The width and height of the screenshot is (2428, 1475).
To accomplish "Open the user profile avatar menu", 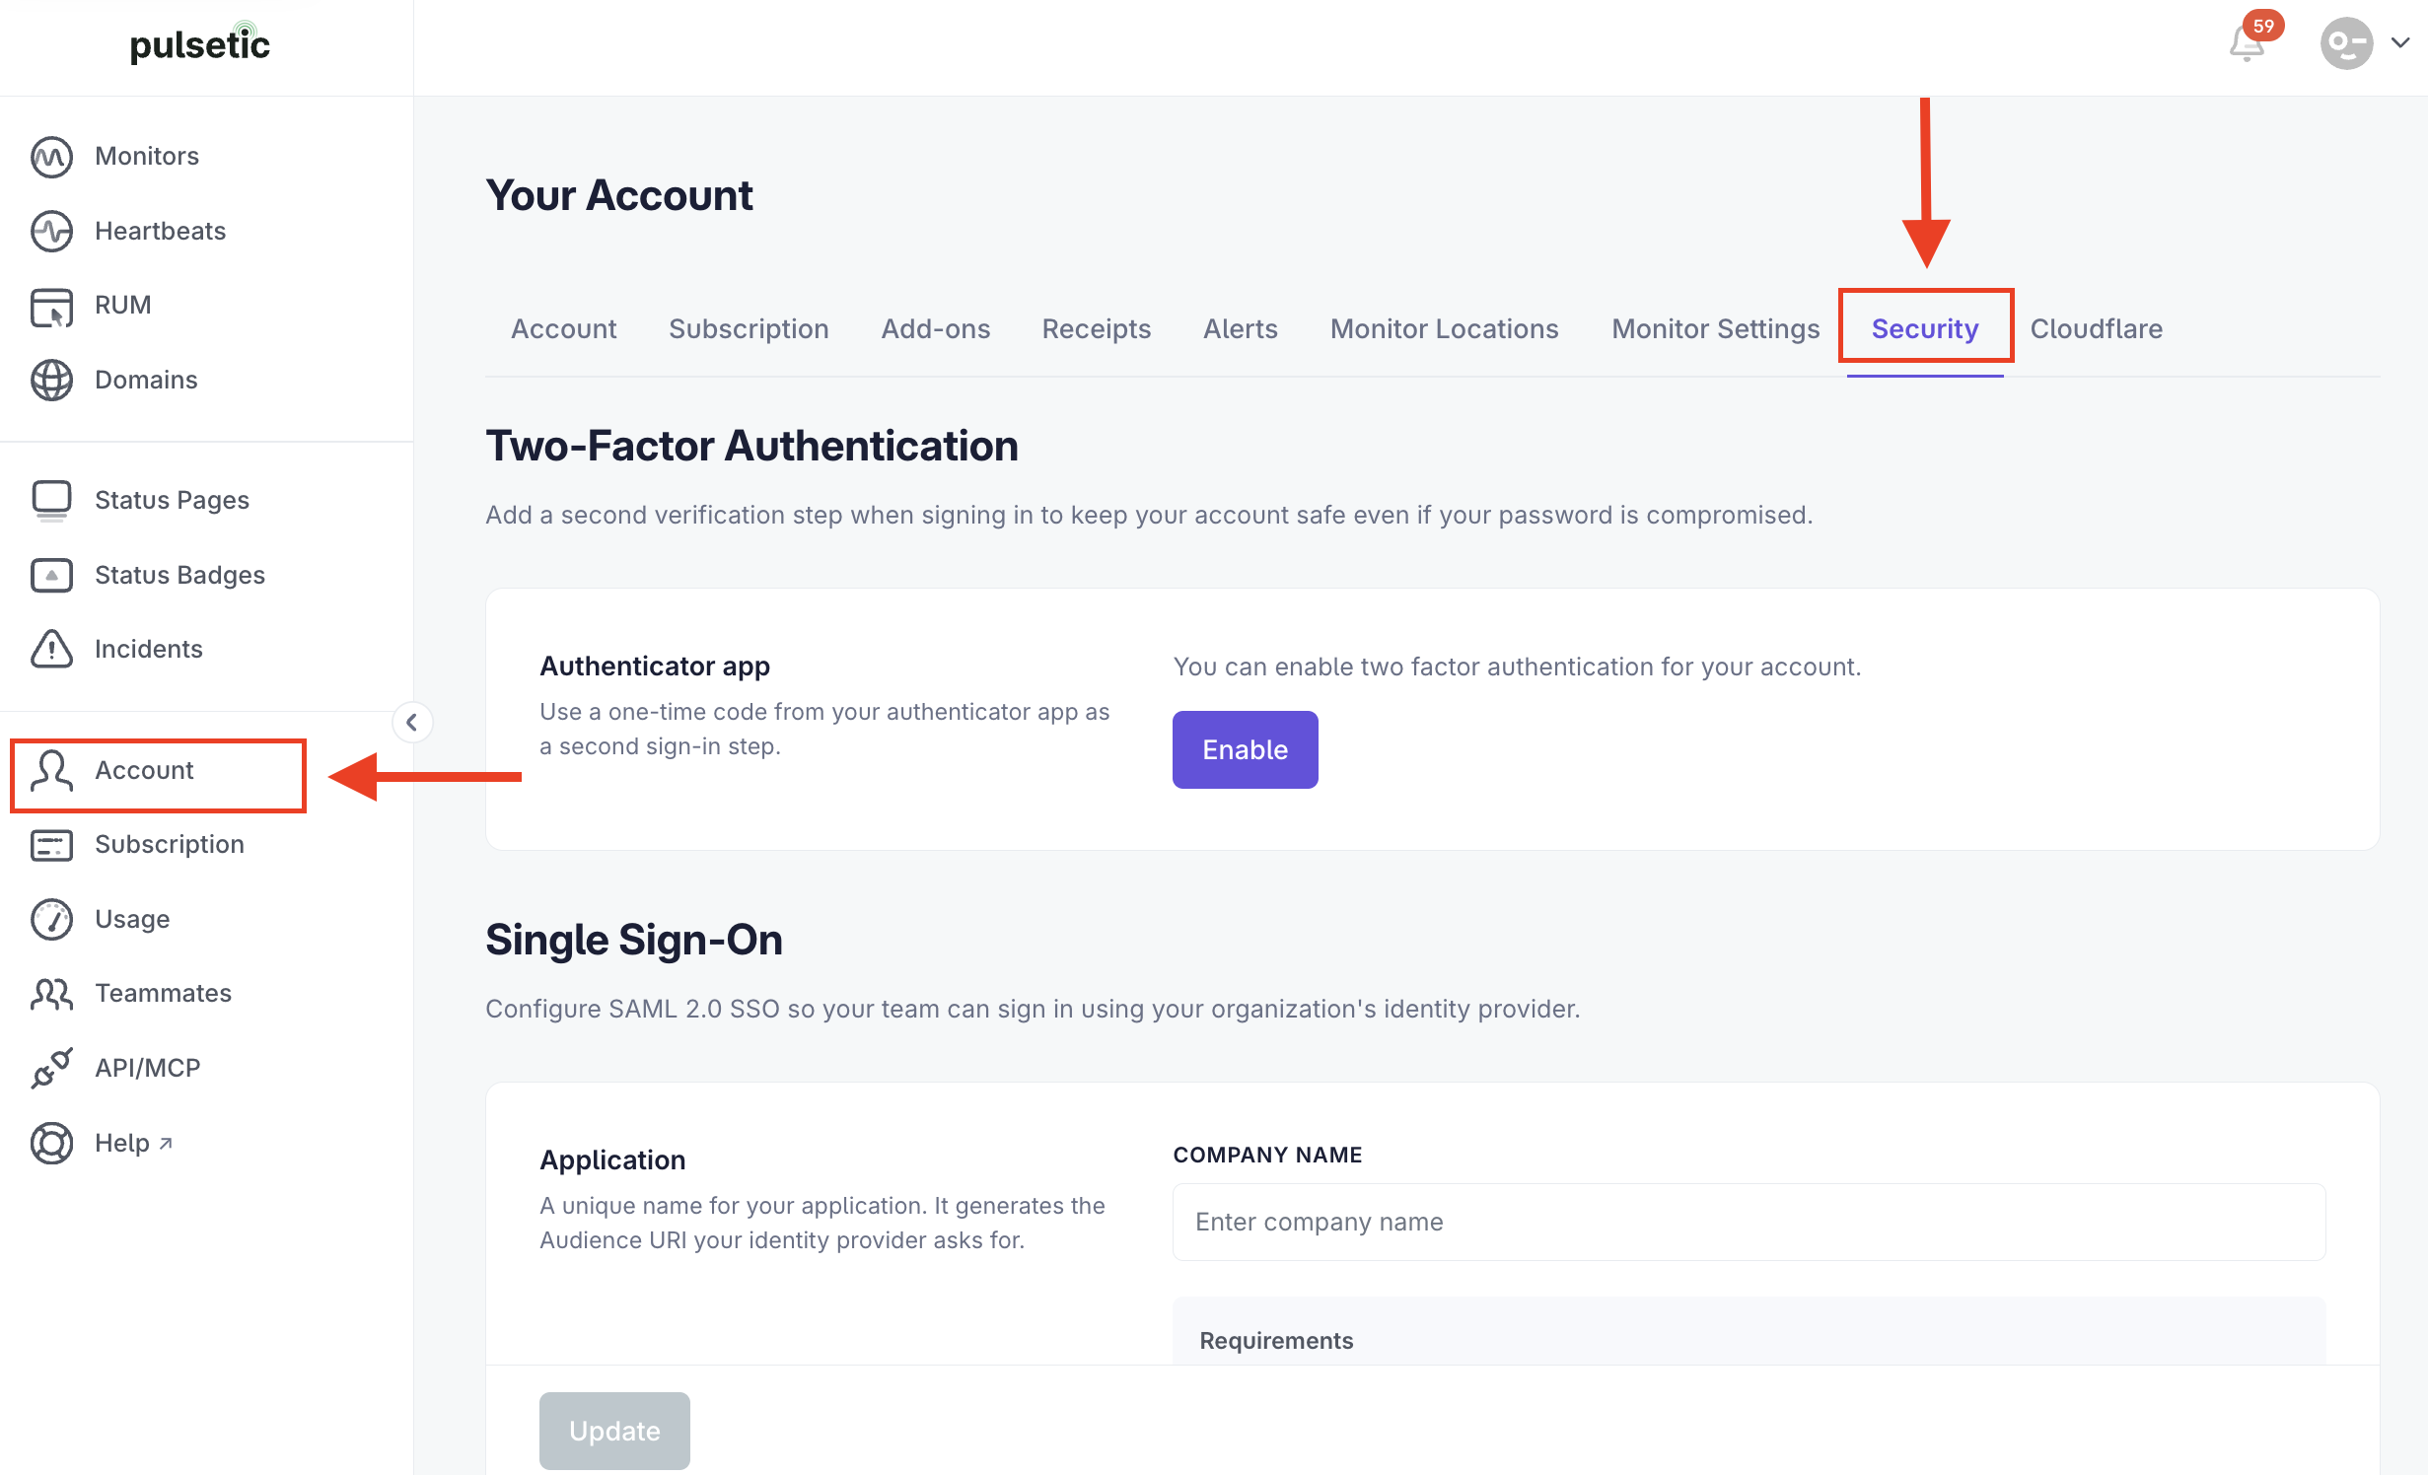I will tap(2346, 43).
